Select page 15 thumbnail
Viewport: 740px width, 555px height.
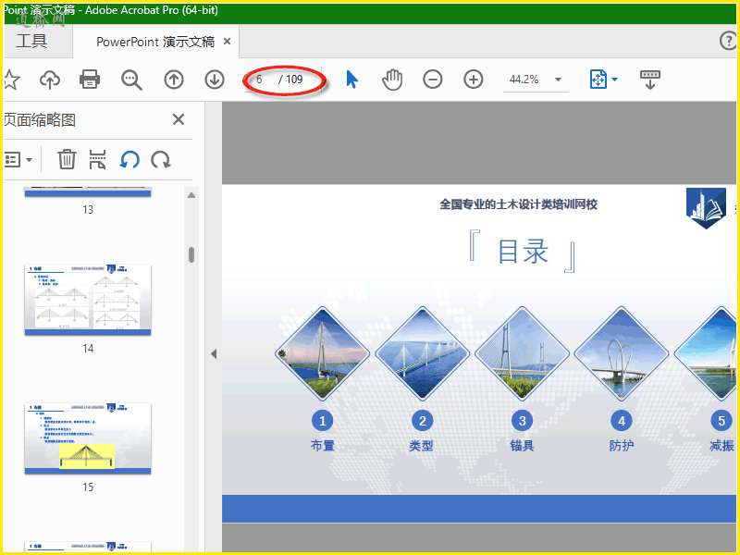tap(88, 438)
